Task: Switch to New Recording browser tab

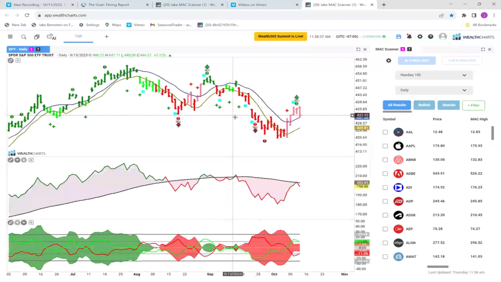Action: [39, 5]
